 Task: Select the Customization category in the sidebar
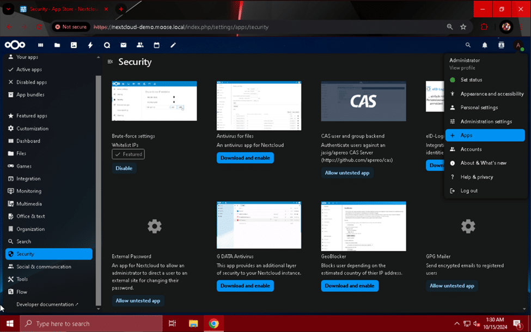(49, 128)
